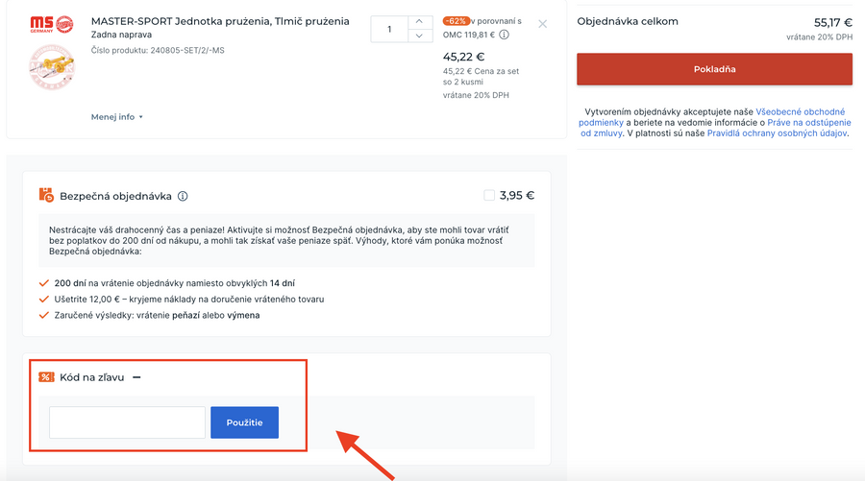
Task: Click info icon next to Bezpečná objednávka
Action: (183, 196)
